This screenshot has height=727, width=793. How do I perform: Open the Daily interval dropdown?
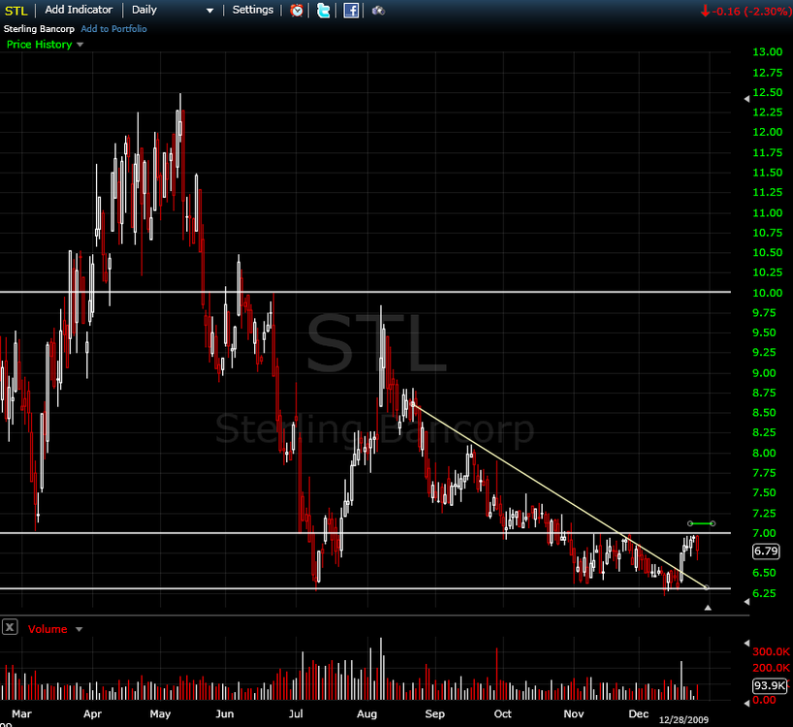click(172, 10)
